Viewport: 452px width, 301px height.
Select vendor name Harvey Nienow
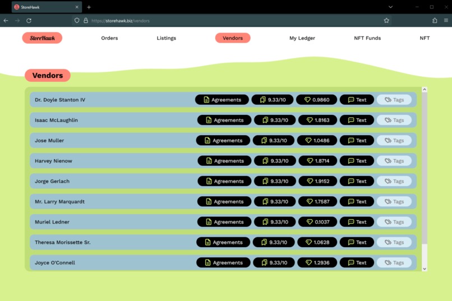coord(53,161)
